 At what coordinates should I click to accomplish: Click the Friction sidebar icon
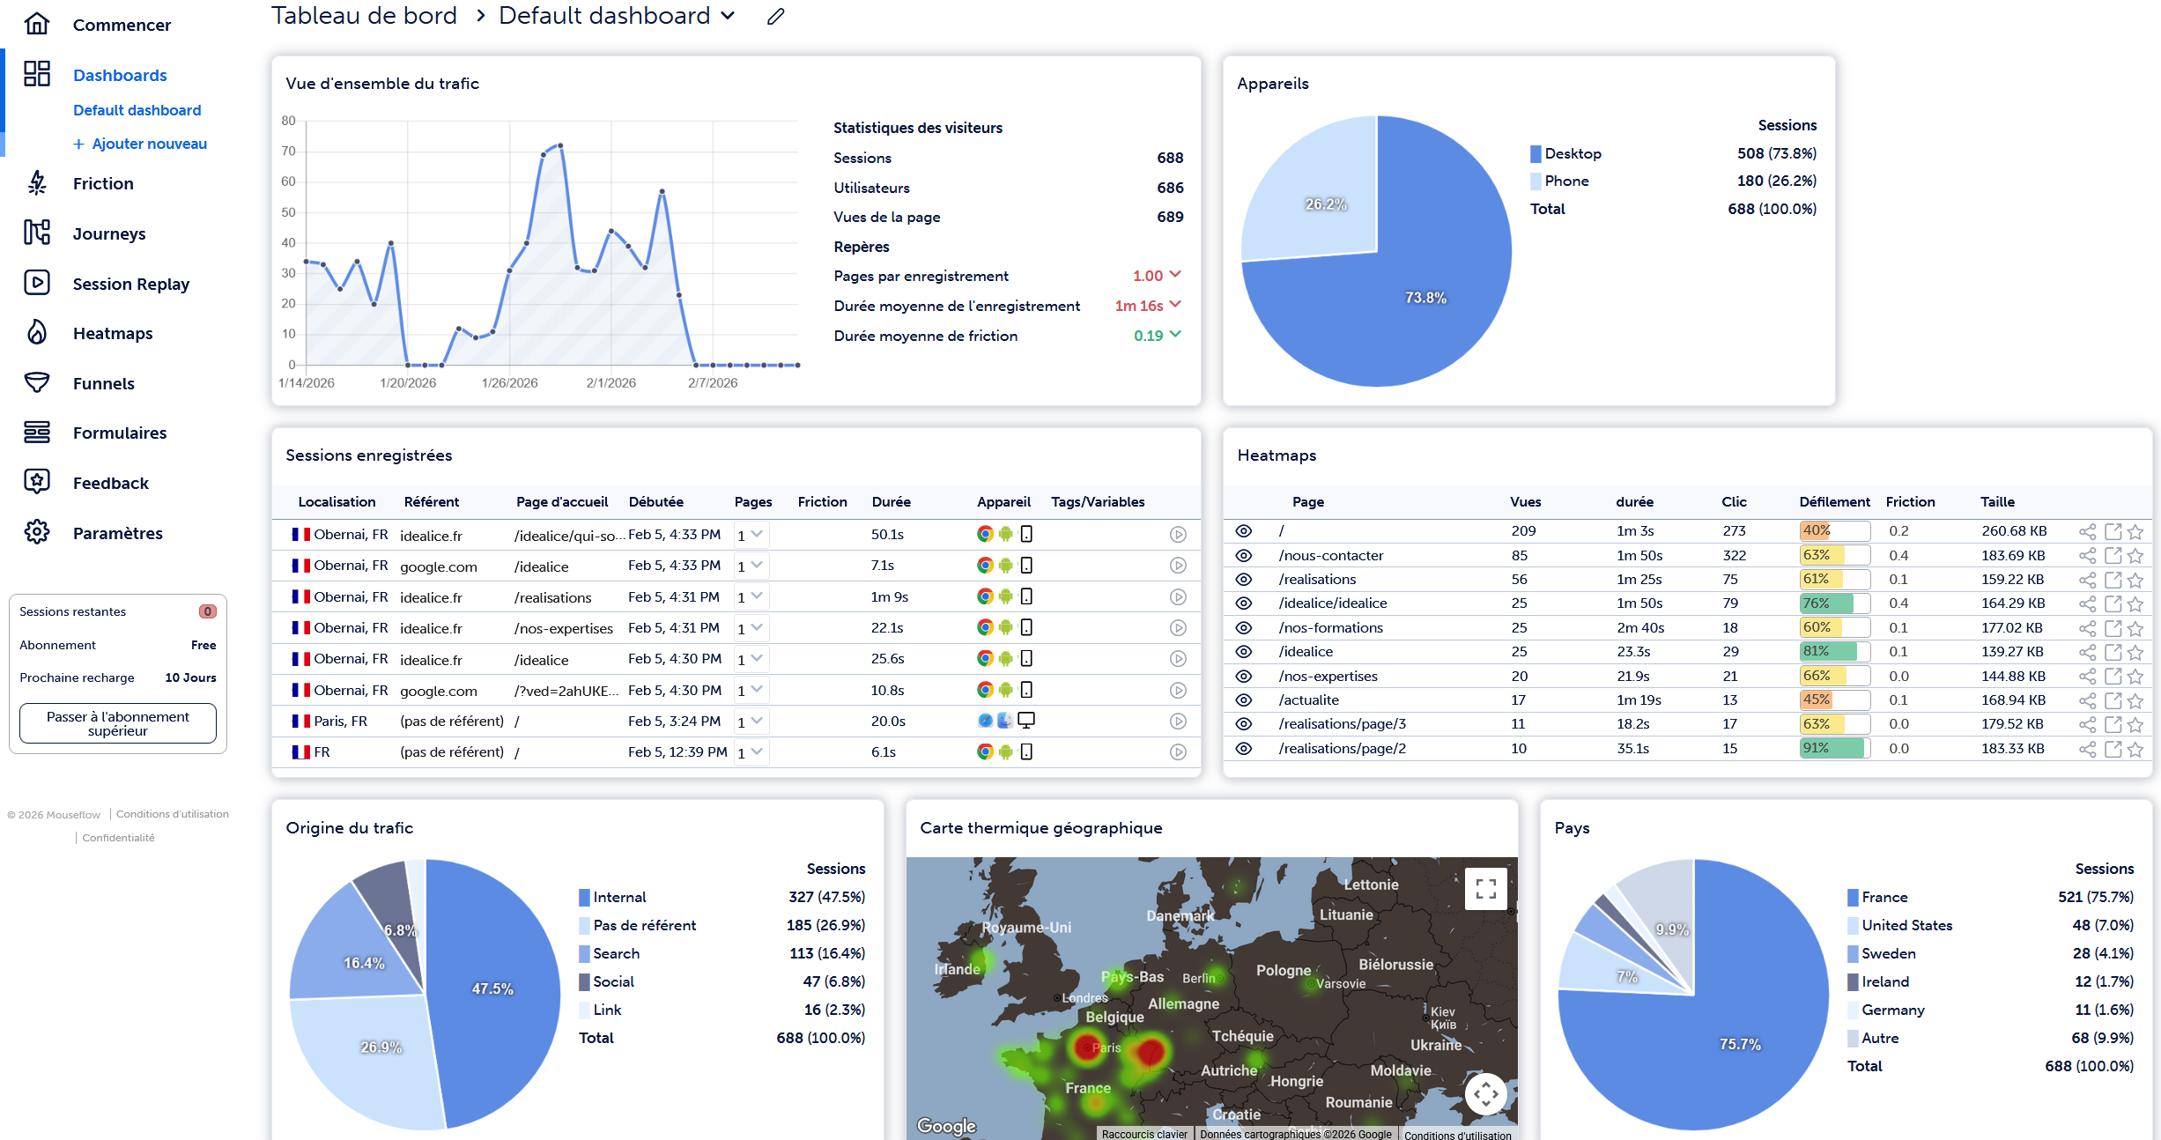click(36, 182)
